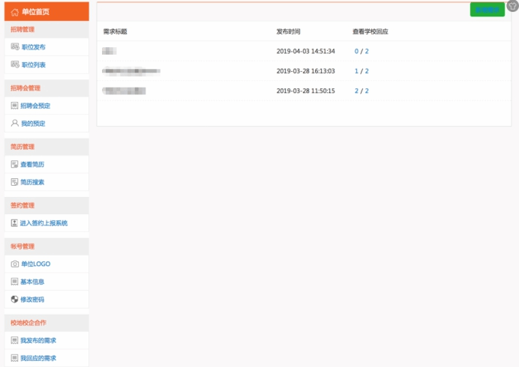Click the green button above the table

pos(487,10)
